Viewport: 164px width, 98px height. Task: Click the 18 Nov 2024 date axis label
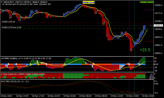[6, 96]
